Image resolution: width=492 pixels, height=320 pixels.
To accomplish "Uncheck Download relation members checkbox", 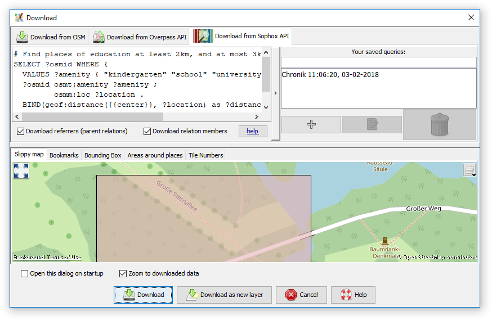I will coord(147,131).
